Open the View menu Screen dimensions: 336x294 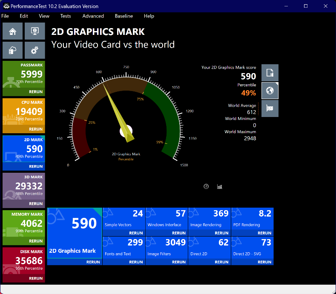click(x=44, y=16)
